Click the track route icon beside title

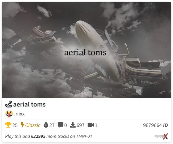pyautogui.click(x=9, y=104)
